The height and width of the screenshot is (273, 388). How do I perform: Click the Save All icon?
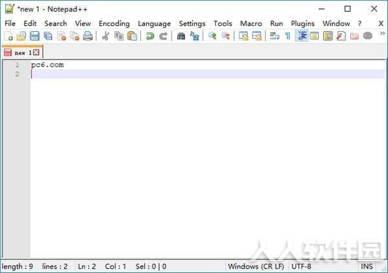pyautogui.click(x=48, y=36)
